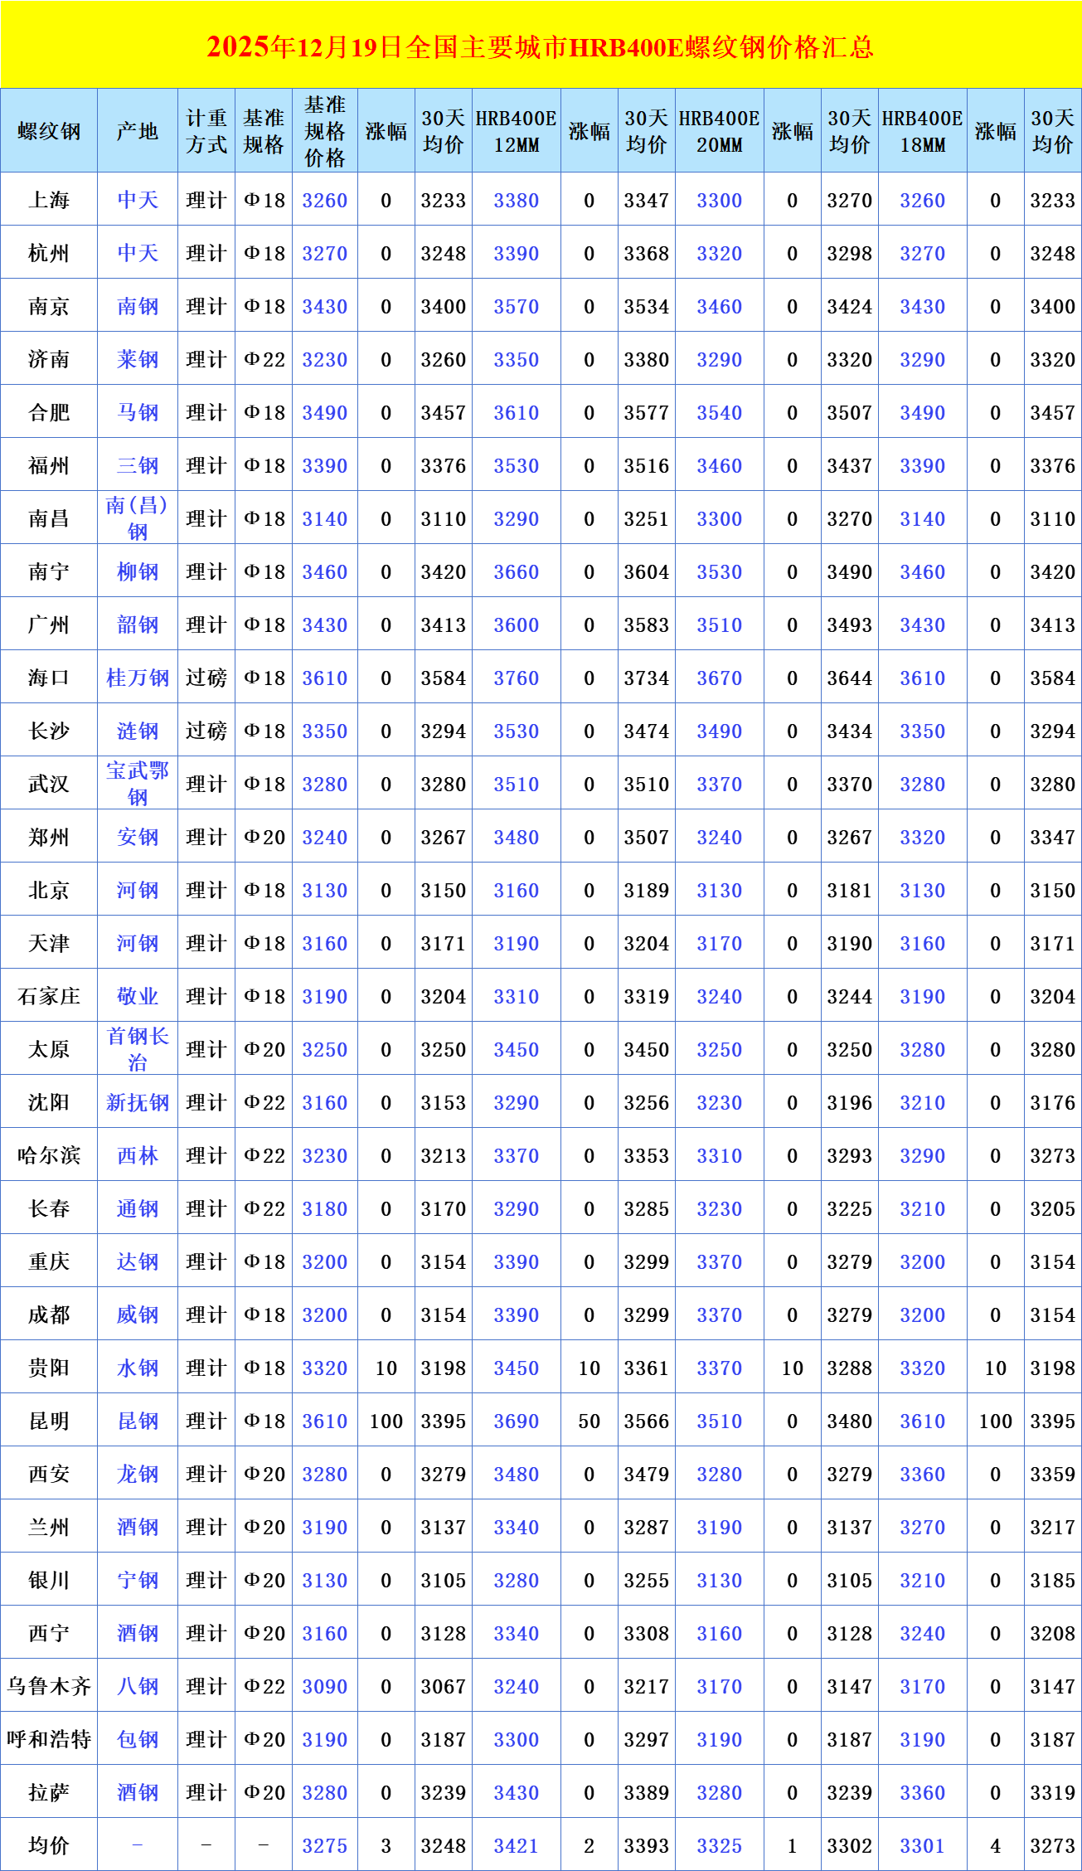Click 南京's 12MM price 3570
The width and height of the screenshot is (1082, 1871).
[x=517, y=307]
